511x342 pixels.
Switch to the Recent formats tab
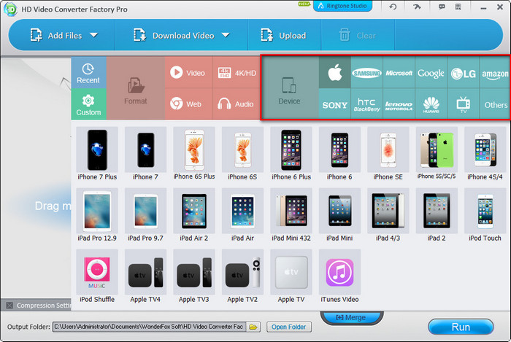point(88,73)
